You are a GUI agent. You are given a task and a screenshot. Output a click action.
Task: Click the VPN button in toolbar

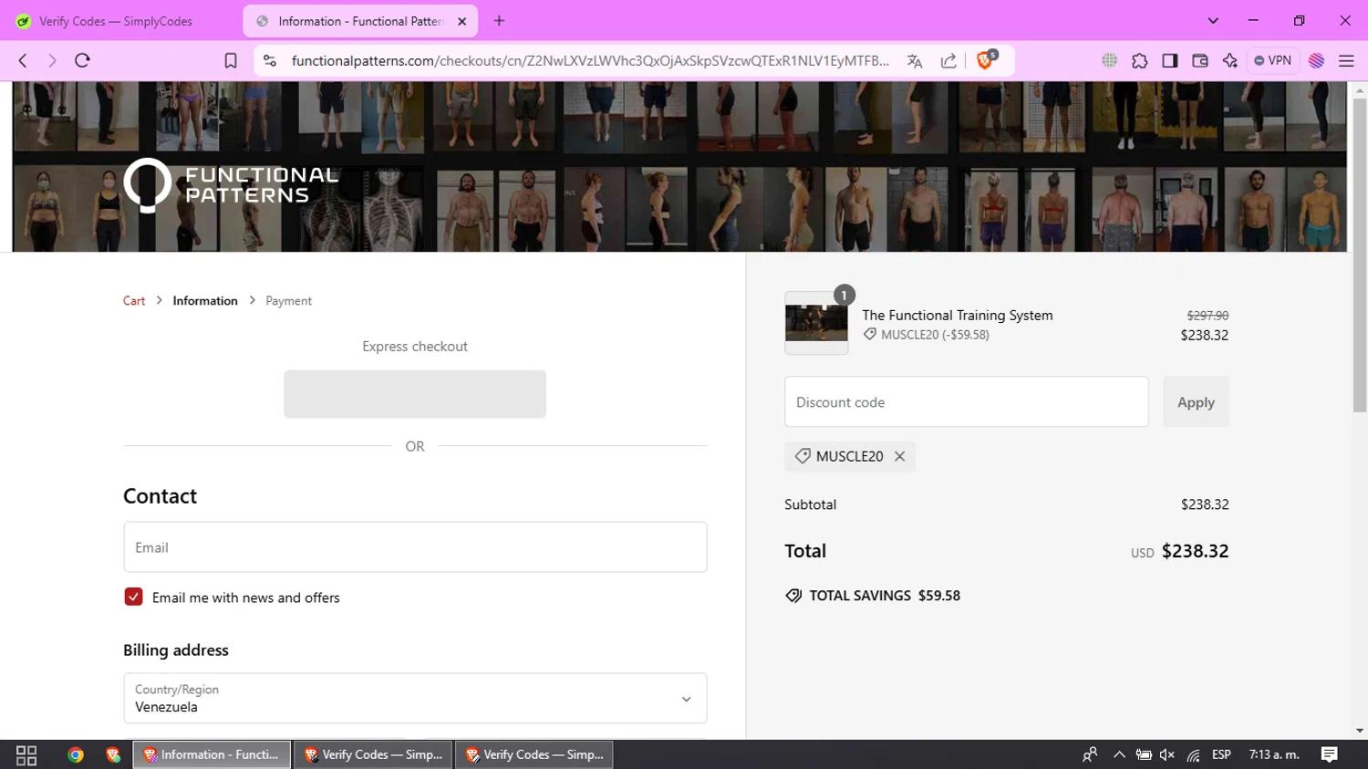coord(1272,60)
